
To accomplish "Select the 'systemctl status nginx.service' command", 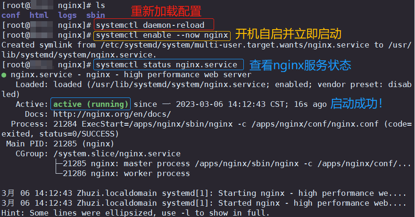I will [169, 64].
